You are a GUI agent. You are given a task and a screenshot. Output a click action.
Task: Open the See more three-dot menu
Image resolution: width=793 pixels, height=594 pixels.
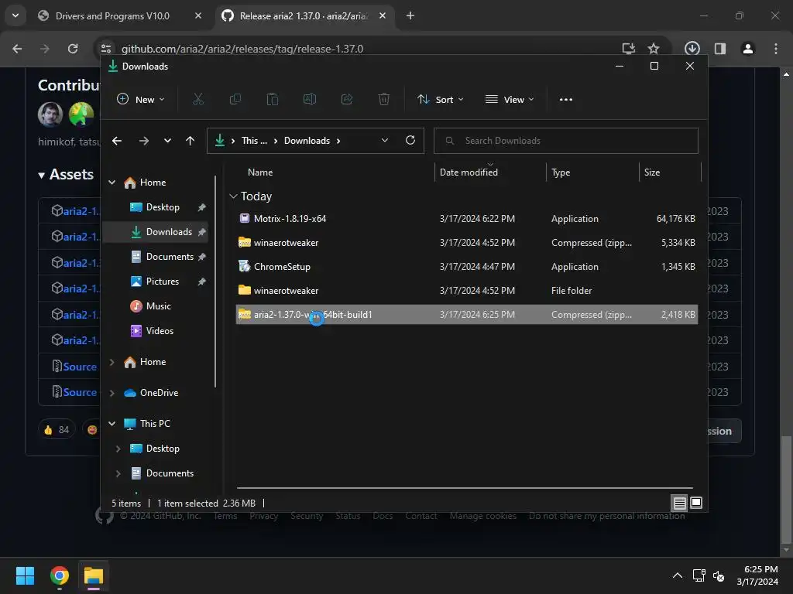566,100
